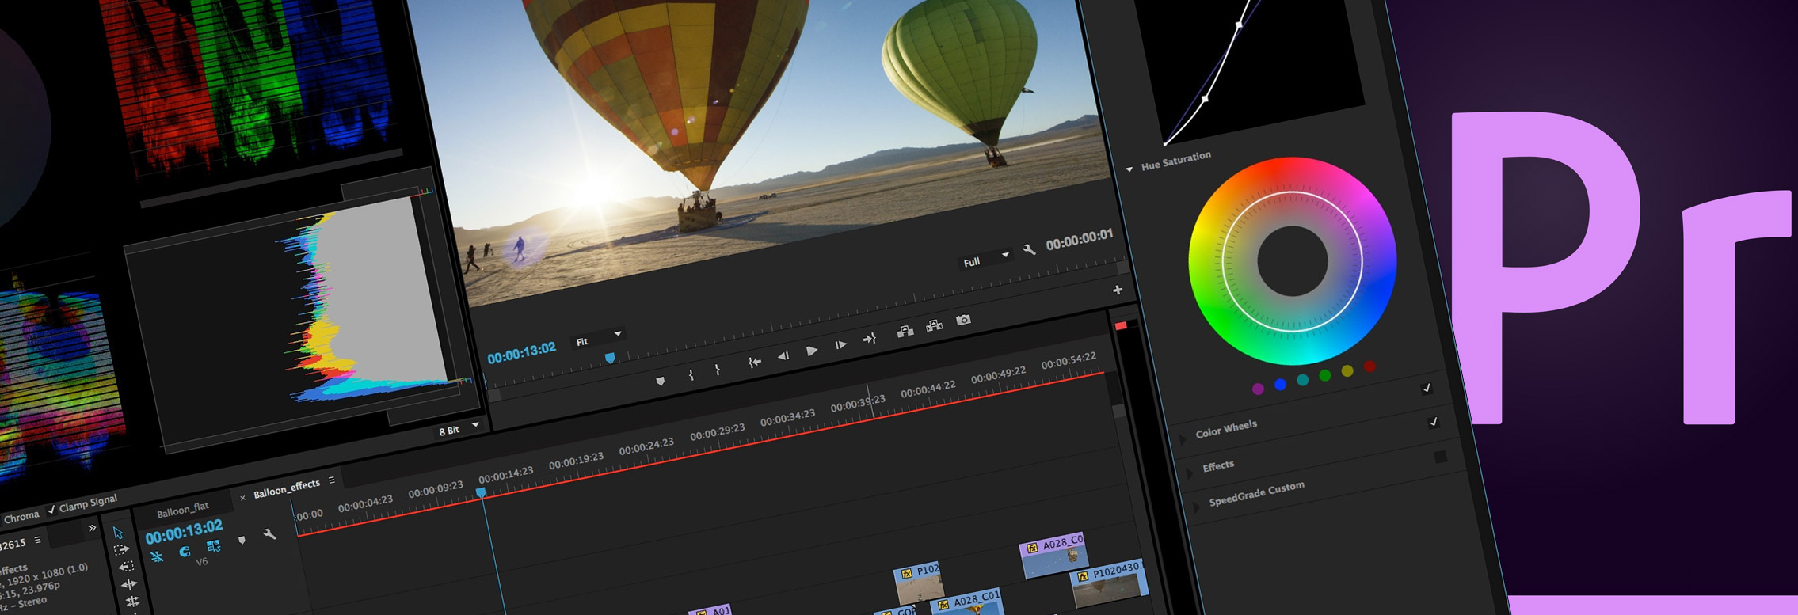Open the Balloon_effects panel menu
The height and width of the screenshot is (615, 1798).
(x=332, y=480)
